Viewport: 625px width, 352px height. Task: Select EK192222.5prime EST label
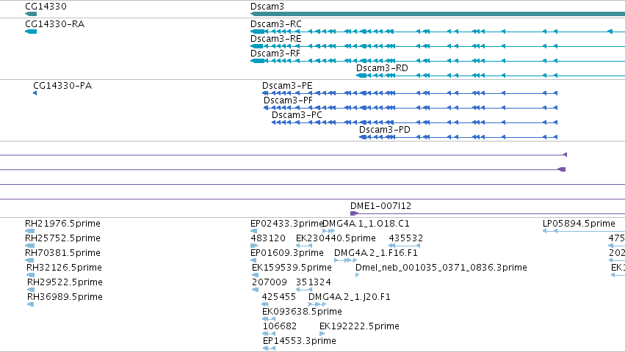click(359, 326)
